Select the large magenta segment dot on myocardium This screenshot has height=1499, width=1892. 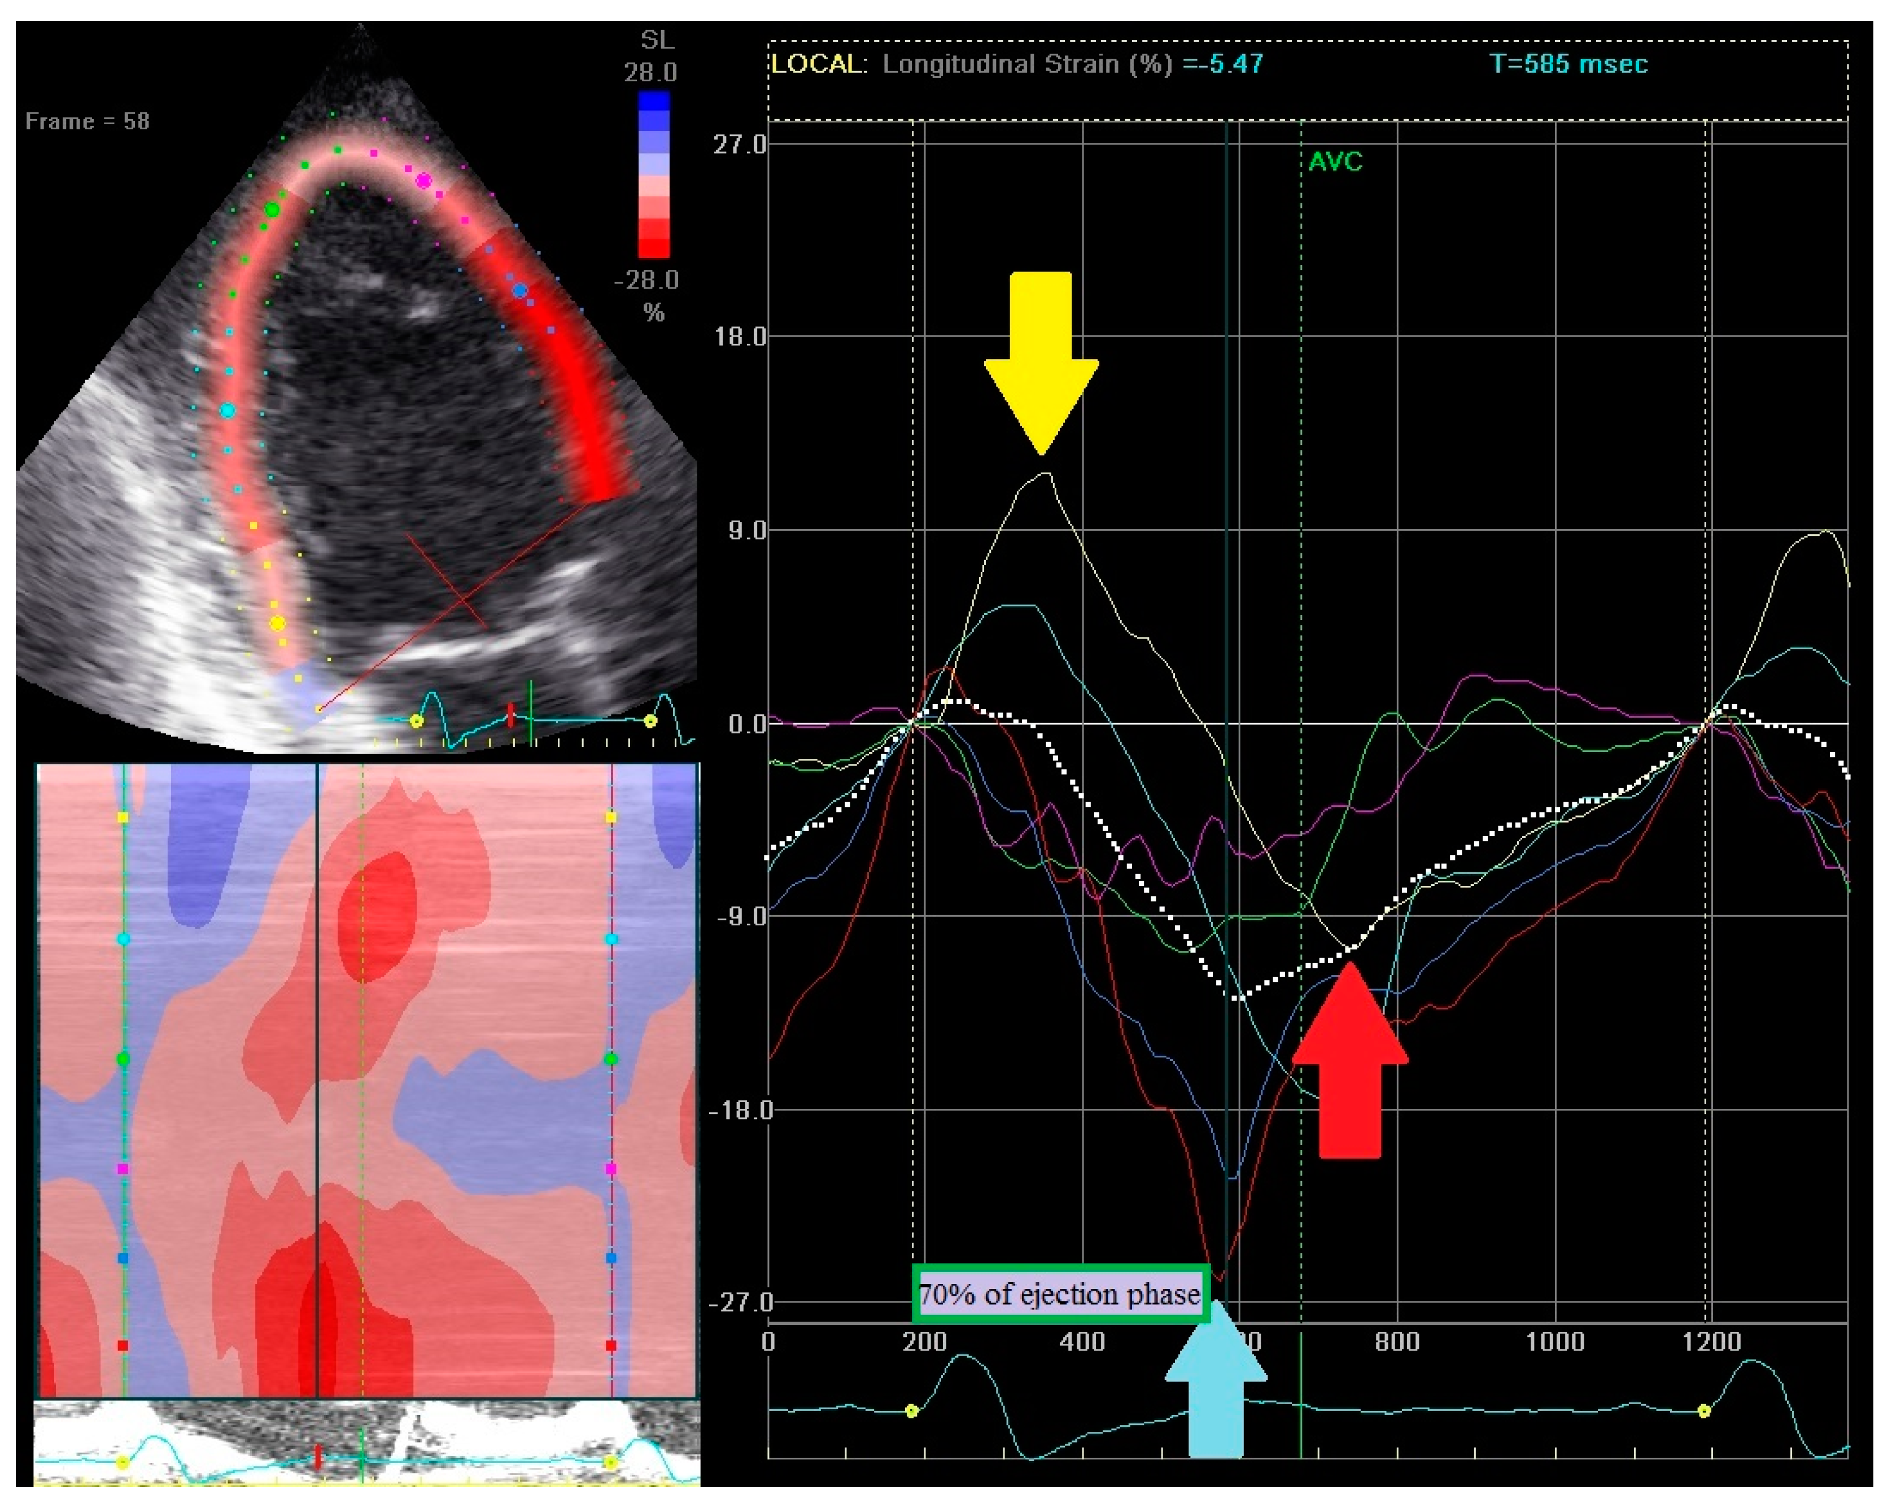click(x=424, y=181)
